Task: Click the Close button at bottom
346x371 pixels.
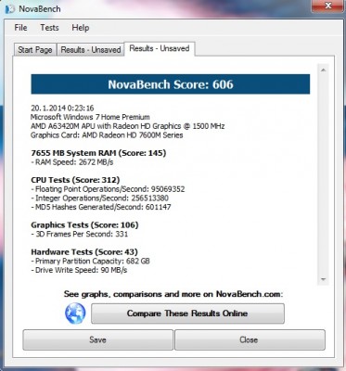Action: [250, 339]
